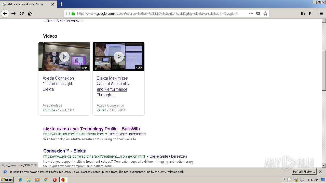Open the Library icon
326x183 pixels.
[303, 13]
